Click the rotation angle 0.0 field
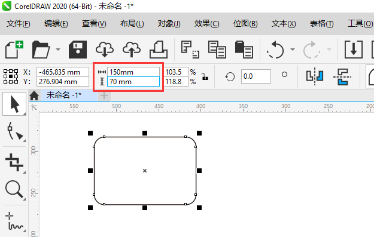Image resolution: width=374 pixels, height=237 pixels. (256, 76)
